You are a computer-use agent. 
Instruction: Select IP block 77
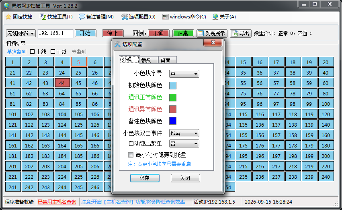(276, 93)
